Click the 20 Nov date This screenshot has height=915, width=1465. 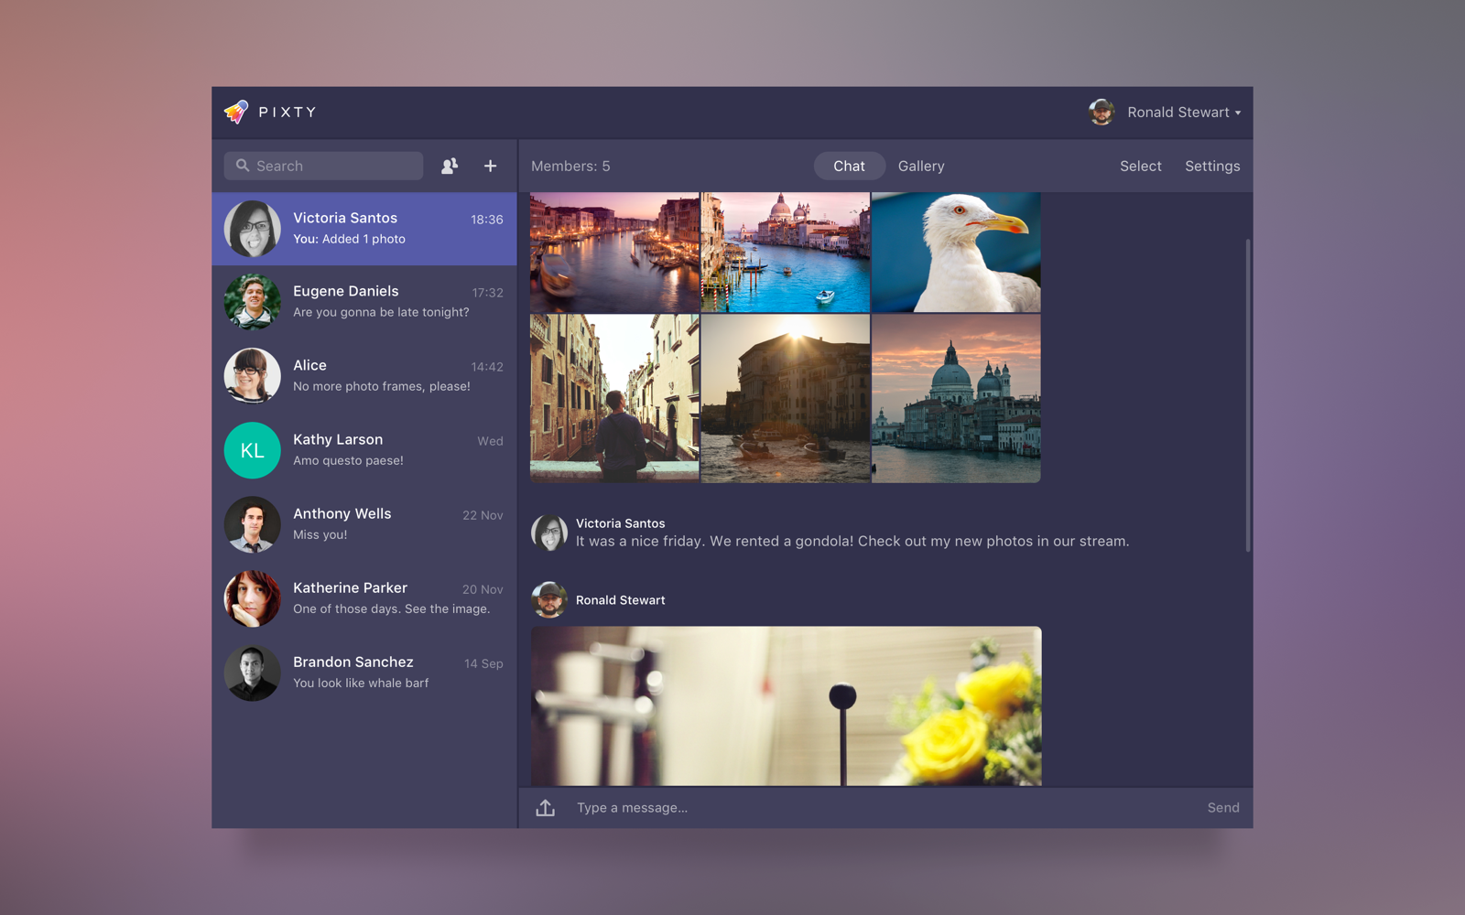point(483,589)
